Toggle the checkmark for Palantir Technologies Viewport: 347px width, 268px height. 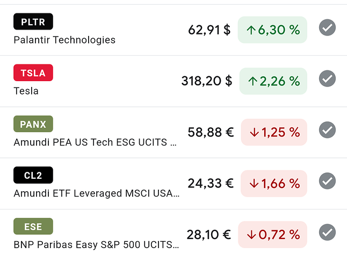click(x=327, y=27)
